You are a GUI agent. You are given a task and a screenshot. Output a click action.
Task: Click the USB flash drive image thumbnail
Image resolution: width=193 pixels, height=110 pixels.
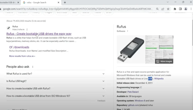pyautogui.click(x=130, y=49)
